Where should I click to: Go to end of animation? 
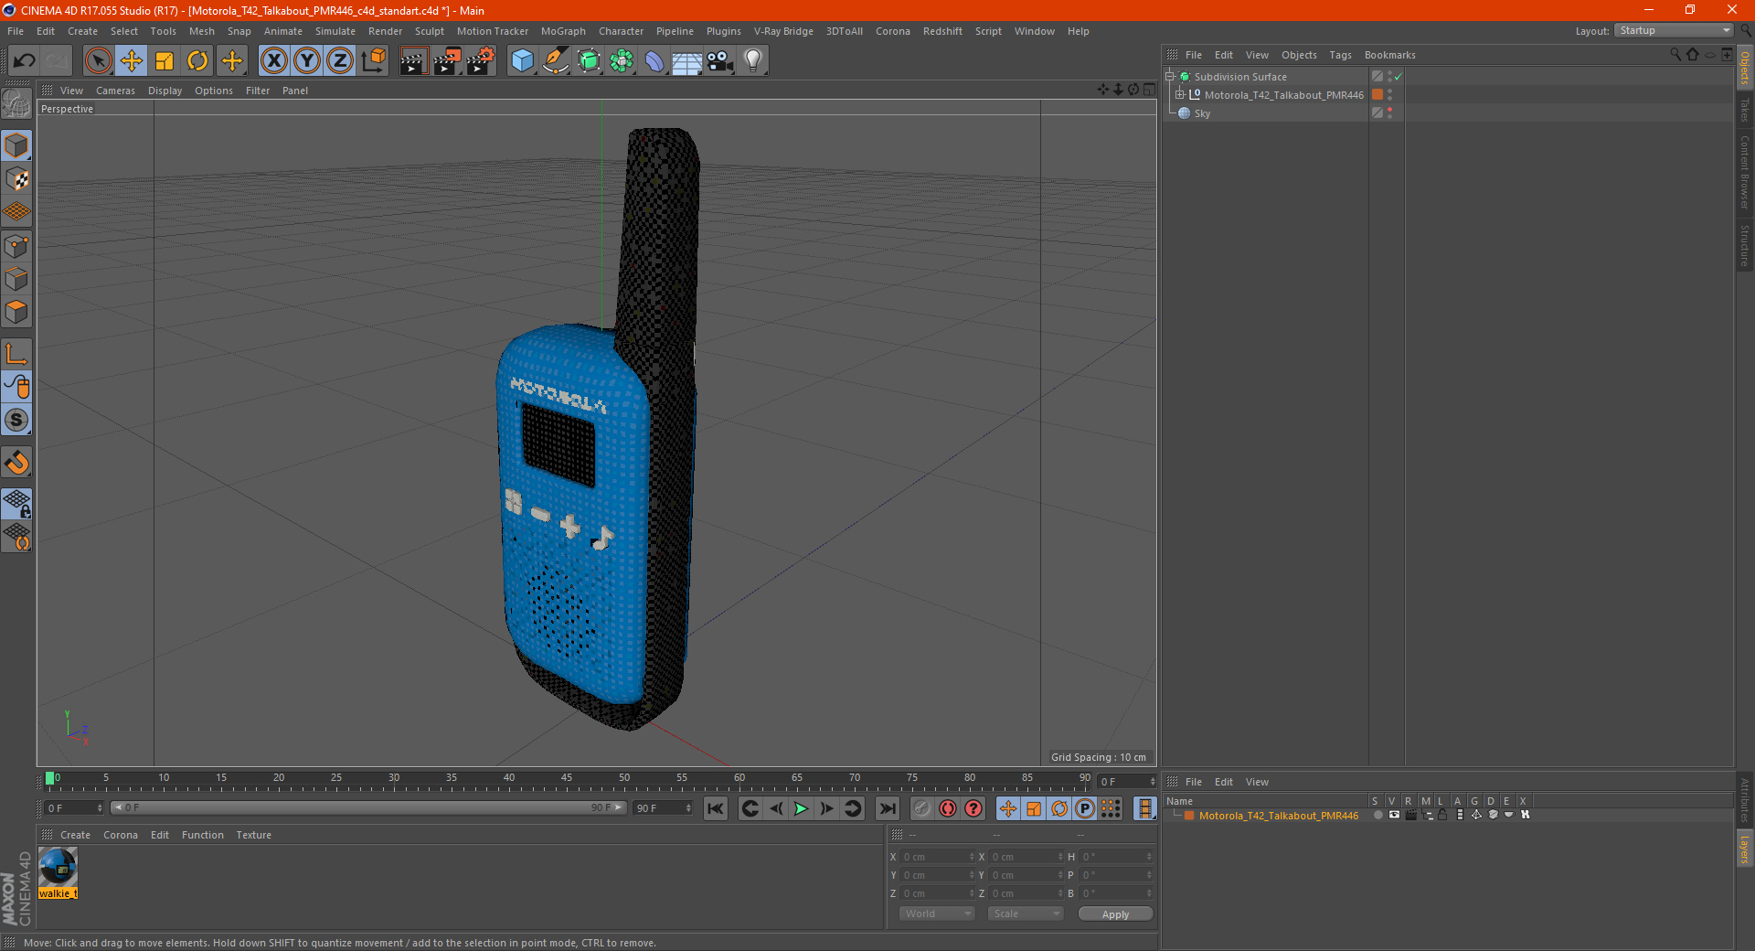(x=888, y=808)
